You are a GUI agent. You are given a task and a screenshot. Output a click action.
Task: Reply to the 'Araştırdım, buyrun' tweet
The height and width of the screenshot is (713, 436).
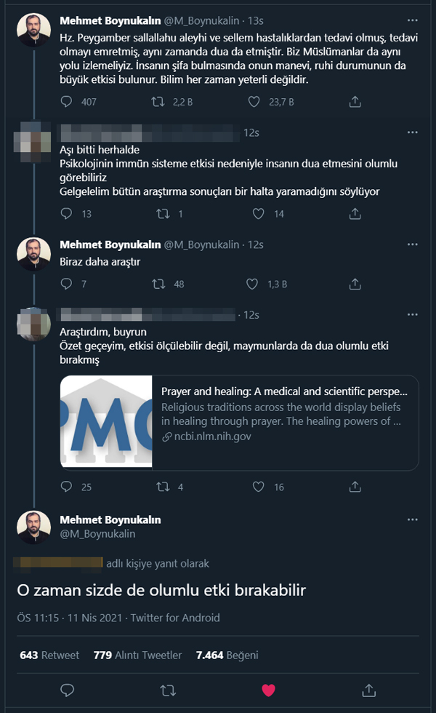pos(67,487)
